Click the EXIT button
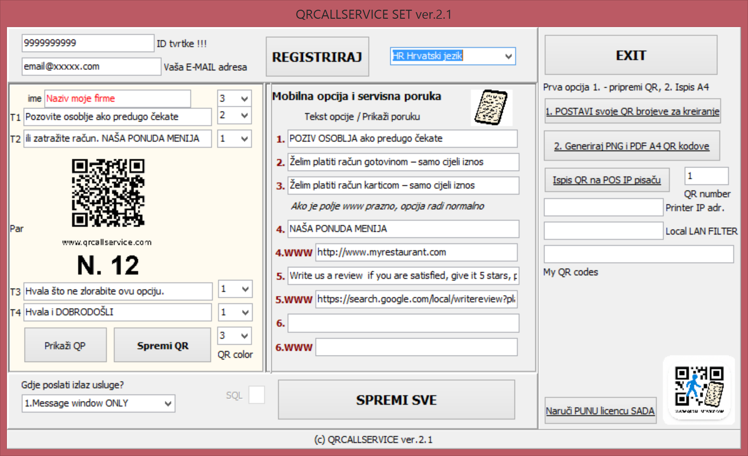This screenshot has height=456, width=748. click(631, 55)
